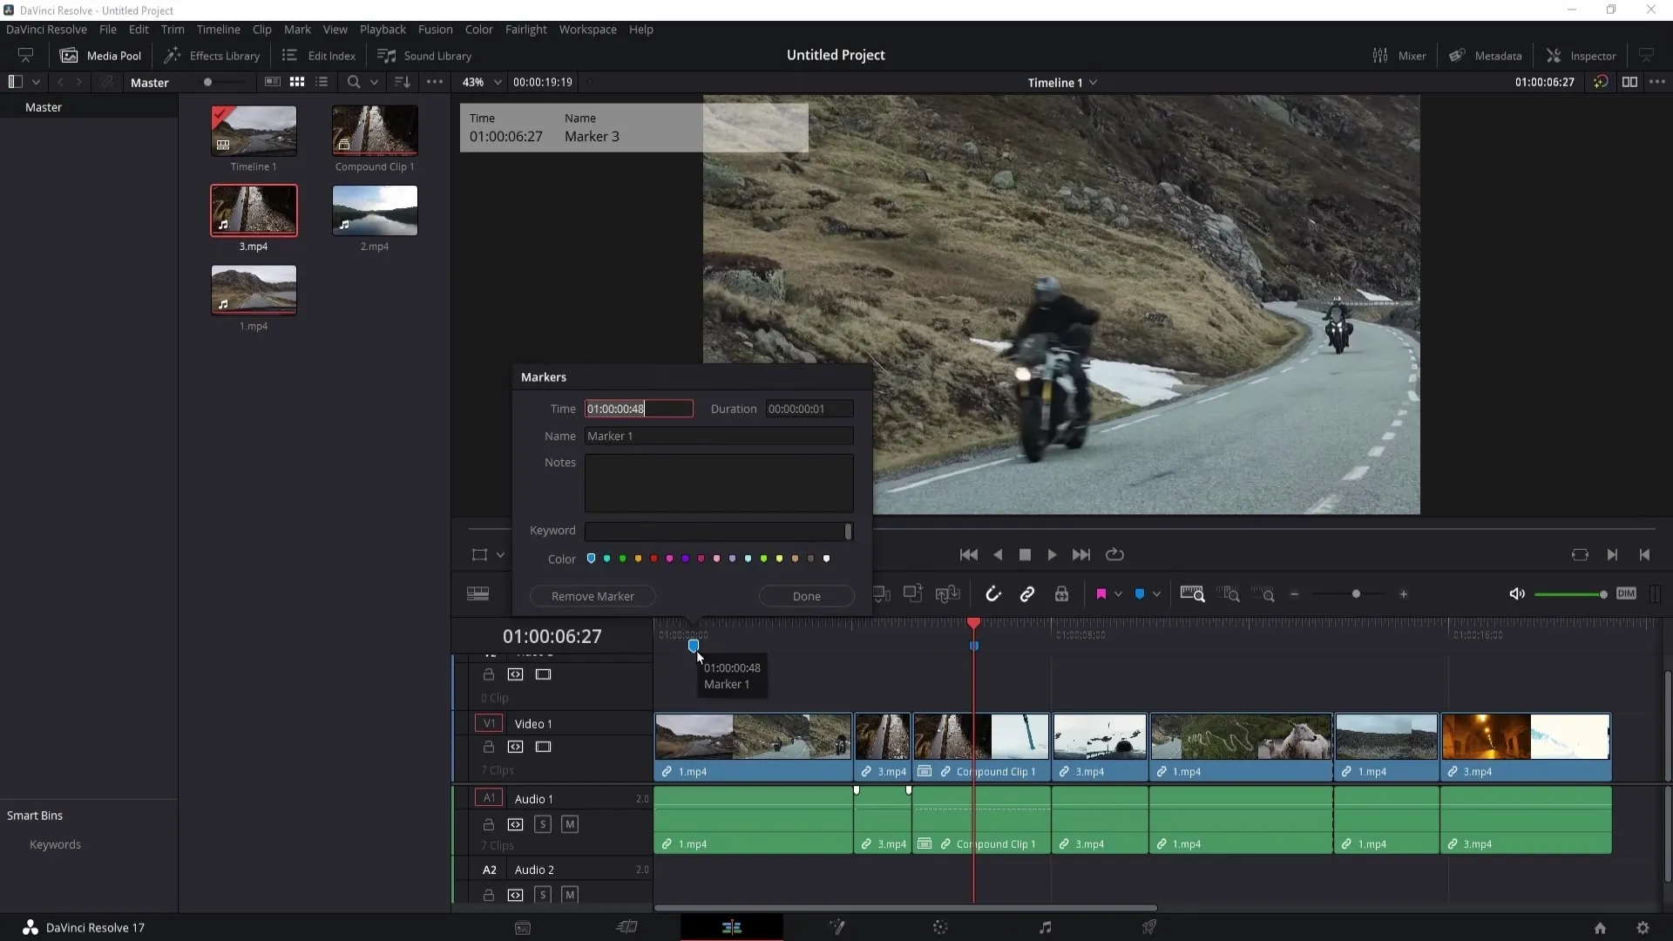Viewport: 1673px width, 941px height.
Task: Lock the Video 1 track
Action: click(489, 747)
